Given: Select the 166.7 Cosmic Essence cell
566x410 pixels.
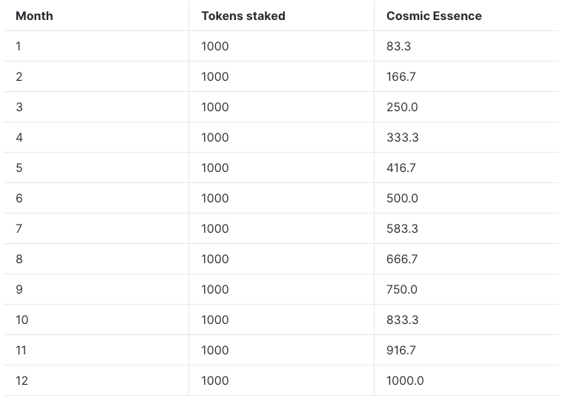Looking at the screenshot, I should (401, 76).
